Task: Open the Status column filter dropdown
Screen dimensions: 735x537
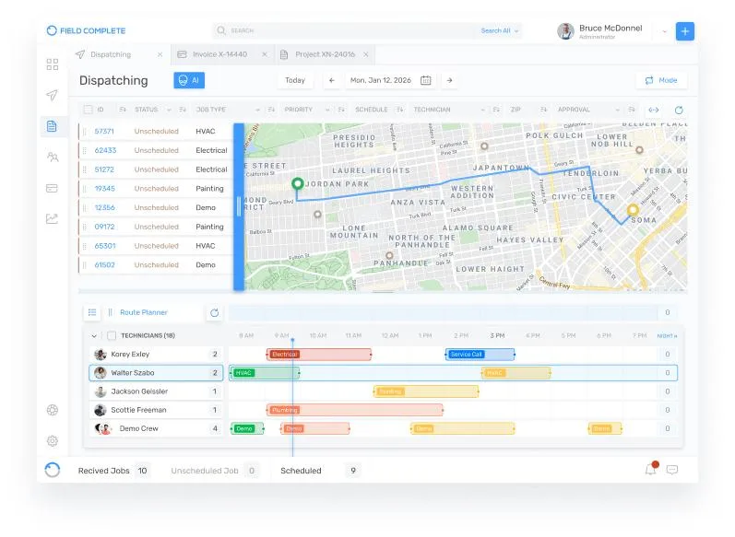Action: pyautogui.click(x=169, y=110)
